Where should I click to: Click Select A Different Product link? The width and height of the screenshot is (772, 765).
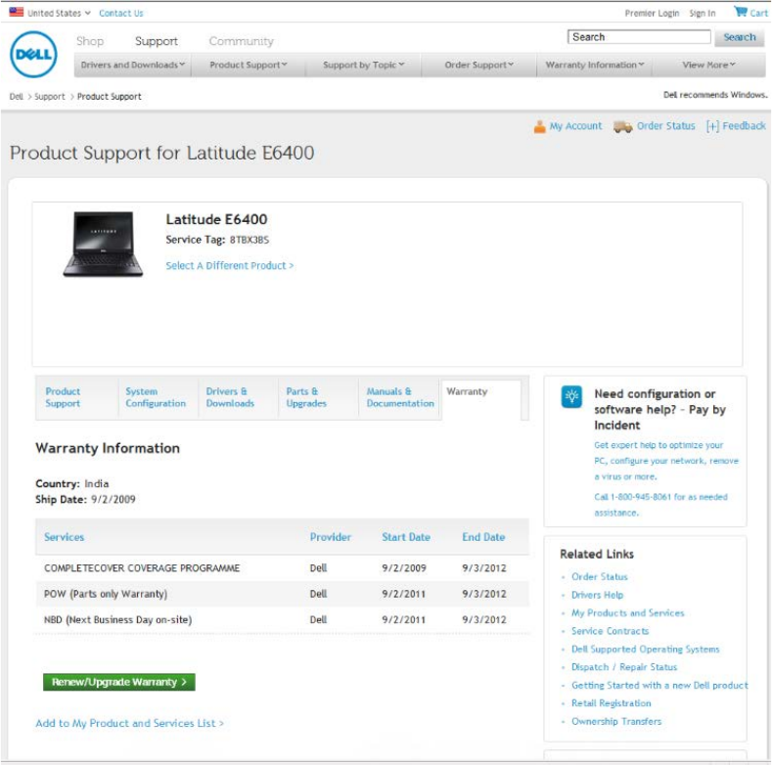pyautogui.click(x=229, y=265)
